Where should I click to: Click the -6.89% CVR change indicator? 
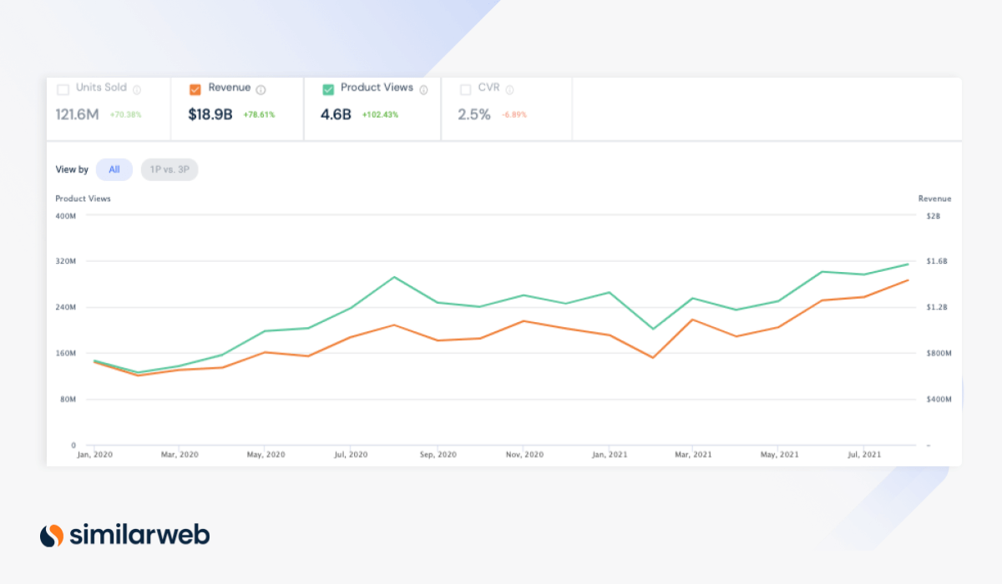click(514, 115)
